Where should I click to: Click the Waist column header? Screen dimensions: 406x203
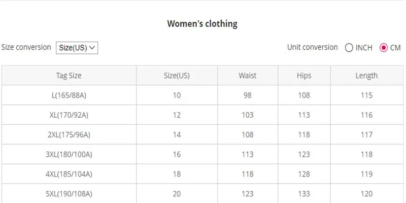coord(248,75)
